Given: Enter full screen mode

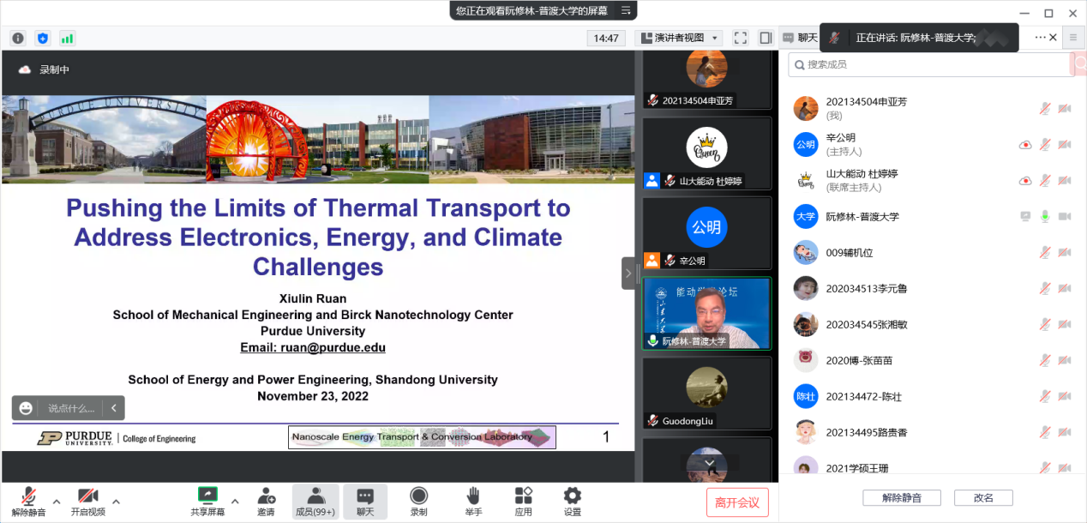Looking at the screenshot, I should point(741,38).
